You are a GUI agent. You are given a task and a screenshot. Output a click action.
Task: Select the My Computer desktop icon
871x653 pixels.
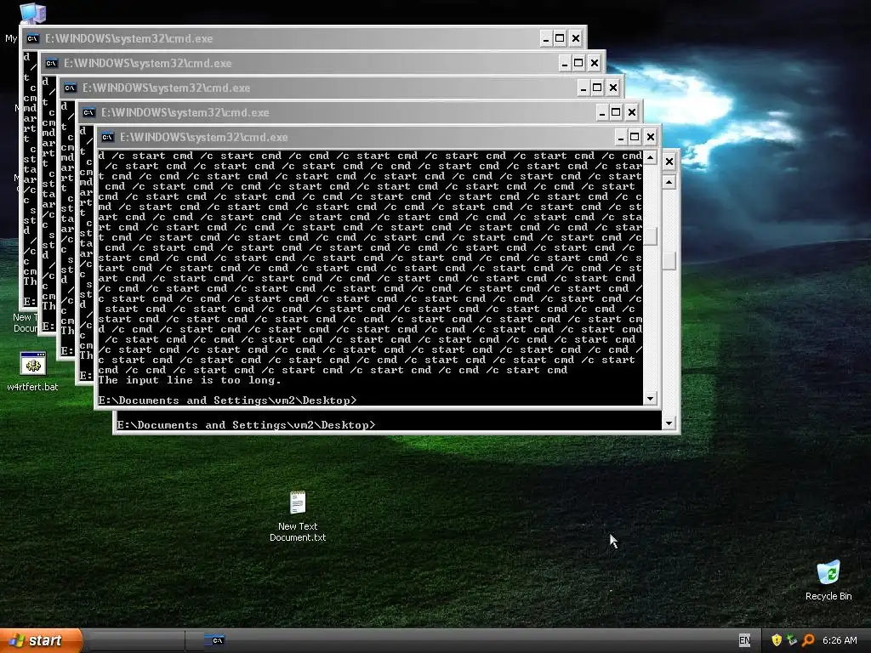pyautogui.click(x=32, y=12)
